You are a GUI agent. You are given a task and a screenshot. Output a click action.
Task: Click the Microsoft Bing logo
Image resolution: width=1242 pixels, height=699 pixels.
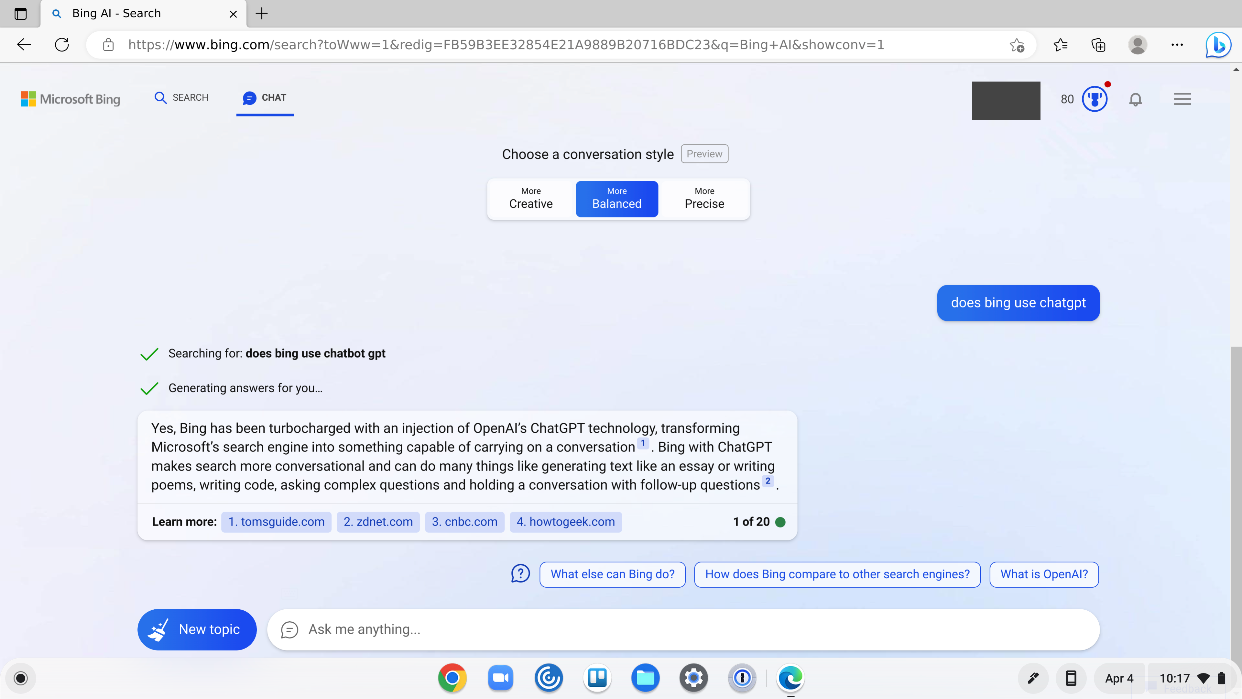[71, 99]
